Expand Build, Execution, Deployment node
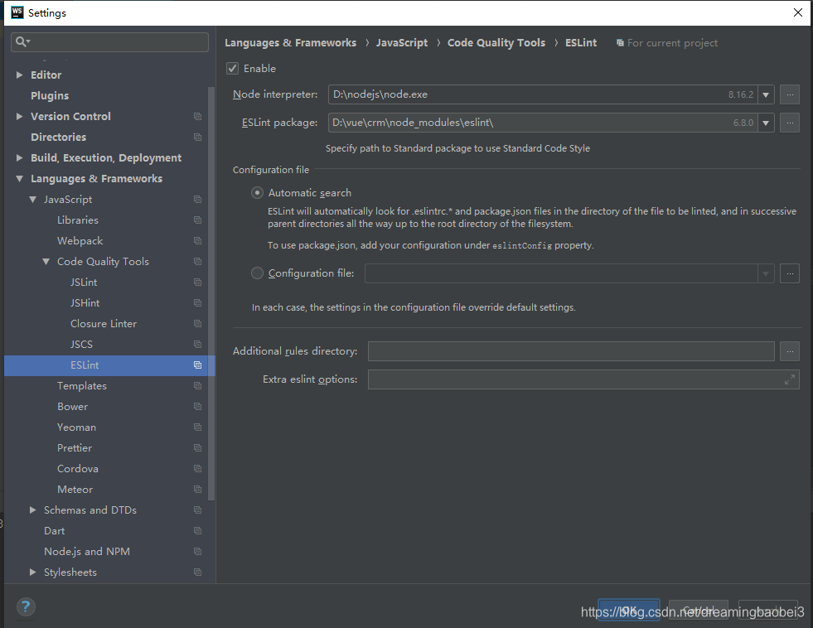Screen dimensions: 813x628 (x=19, y=157)
